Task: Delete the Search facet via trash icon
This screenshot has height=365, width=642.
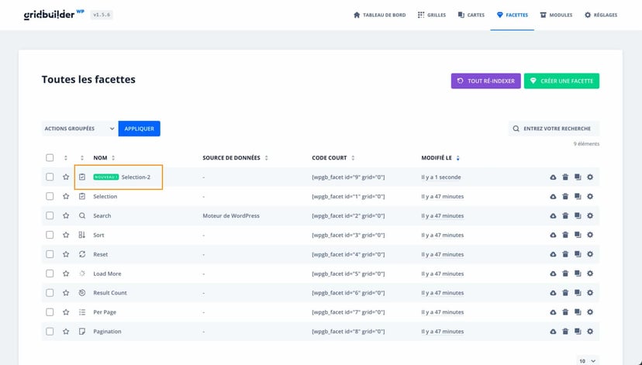Action: [x=565, y=216]
